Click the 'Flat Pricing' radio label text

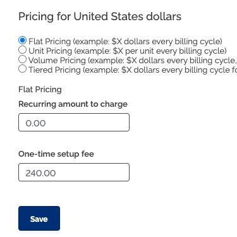pos(50,42)
